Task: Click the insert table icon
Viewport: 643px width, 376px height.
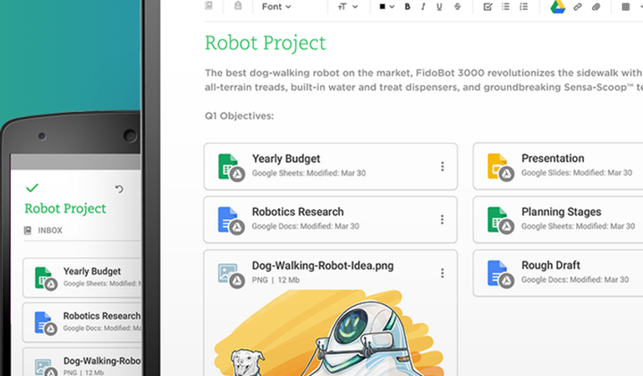Action: (x=625, y=7)
